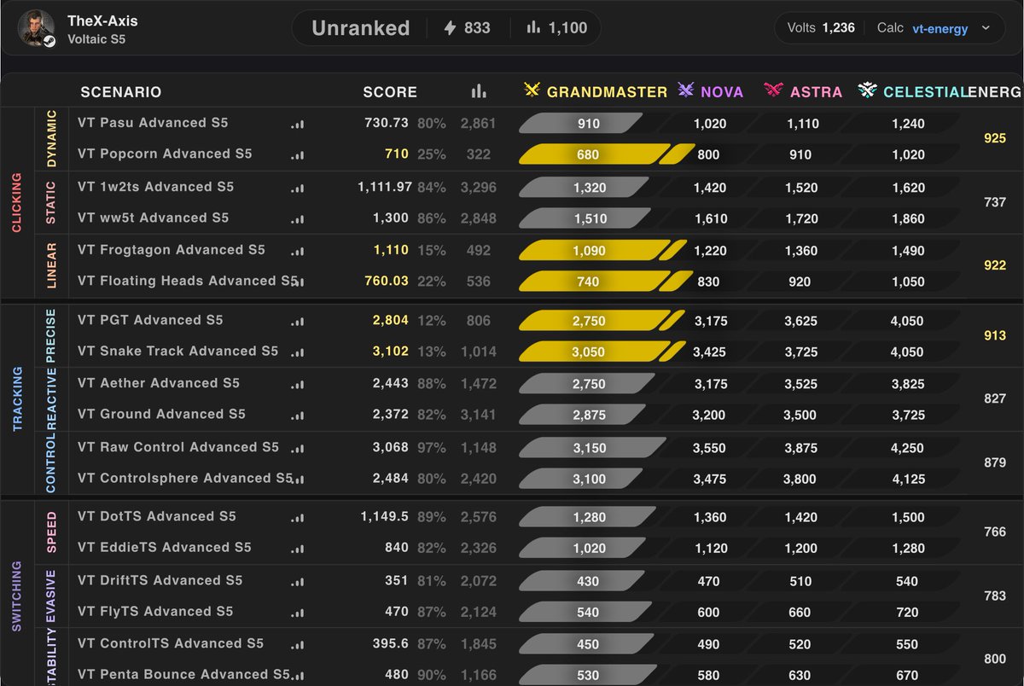The height and width of the screenshot is (686, 1024).
Task: Open leaderboard icon for VT ww5t Advanced S5
Action: click(297, 218)
